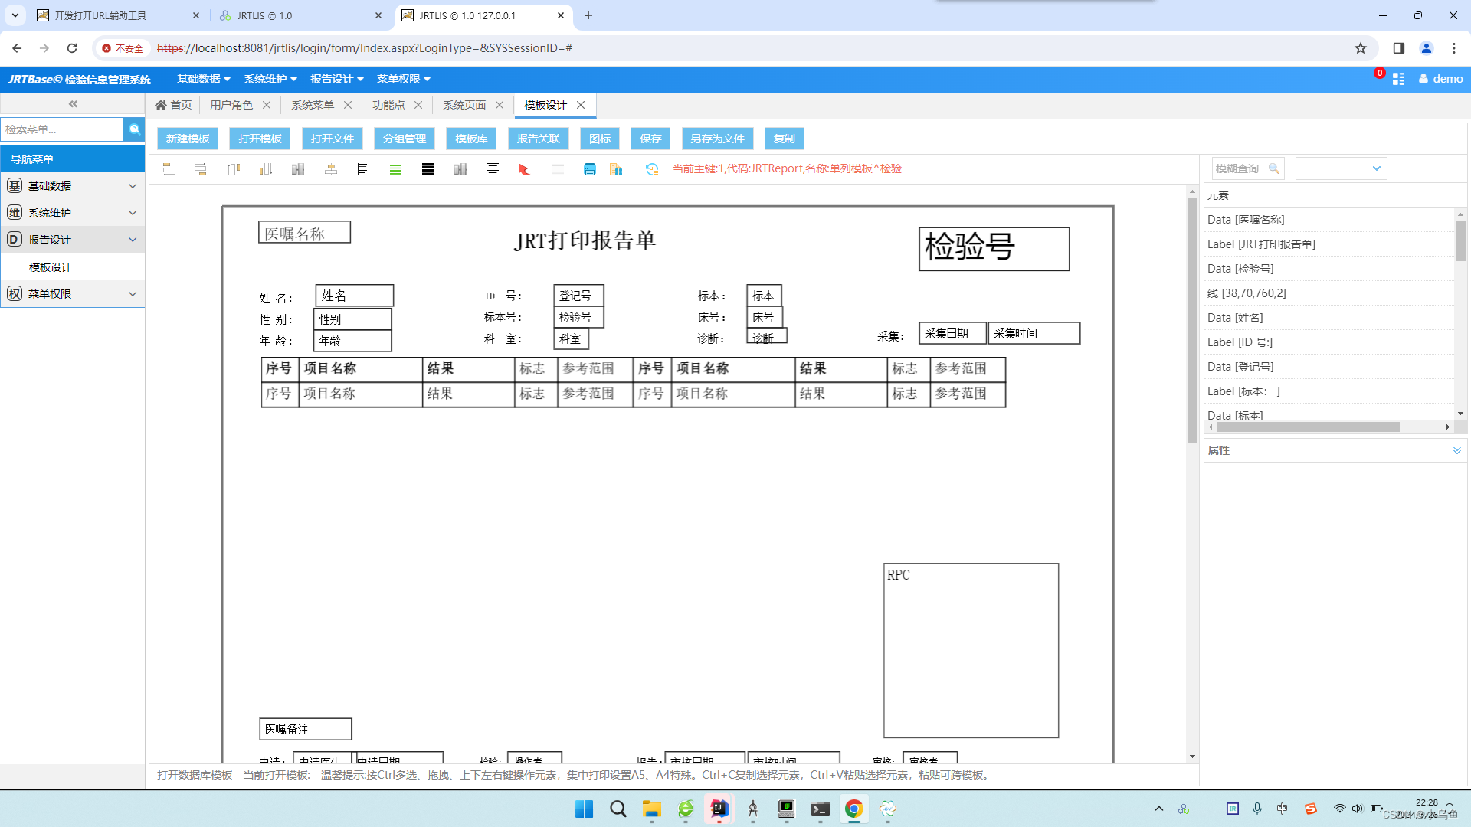This screenshot has height=827, width=1471.
Task: Click the first gray equal-width column icon
Action: (x=298, y=169)
